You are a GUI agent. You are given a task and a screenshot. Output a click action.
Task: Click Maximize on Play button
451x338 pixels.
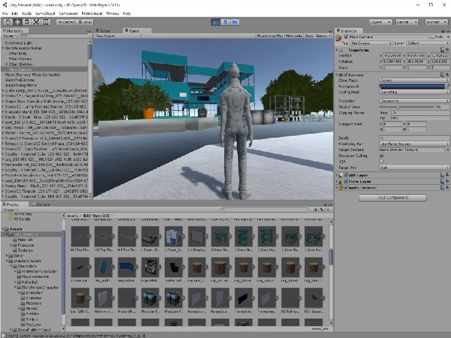271,36
